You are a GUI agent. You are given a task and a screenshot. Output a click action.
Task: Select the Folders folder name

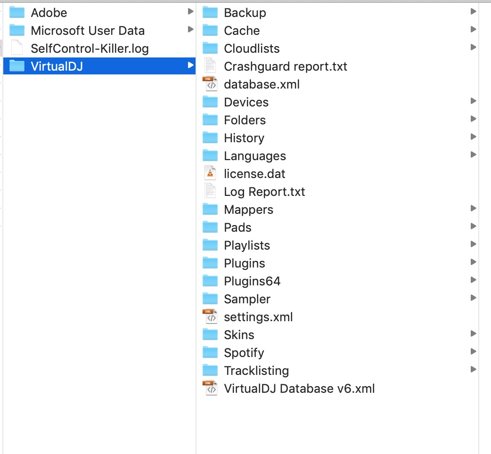point(245,120)
